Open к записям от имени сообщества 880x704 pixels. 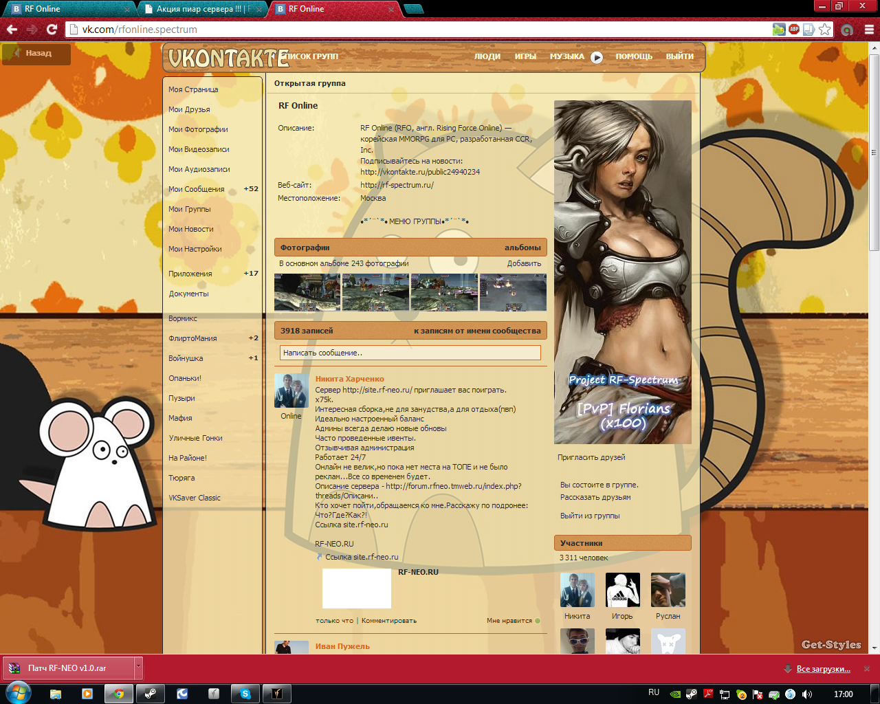[477, 331]
